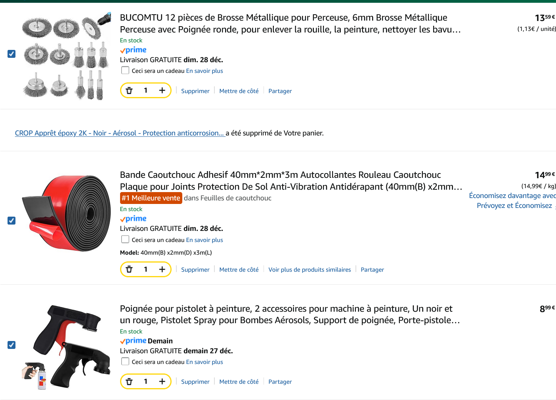The width and height of the screenshot is (556, 400).
Task: Click Mettre de côté for metal brushes
Action: point(239,91)
